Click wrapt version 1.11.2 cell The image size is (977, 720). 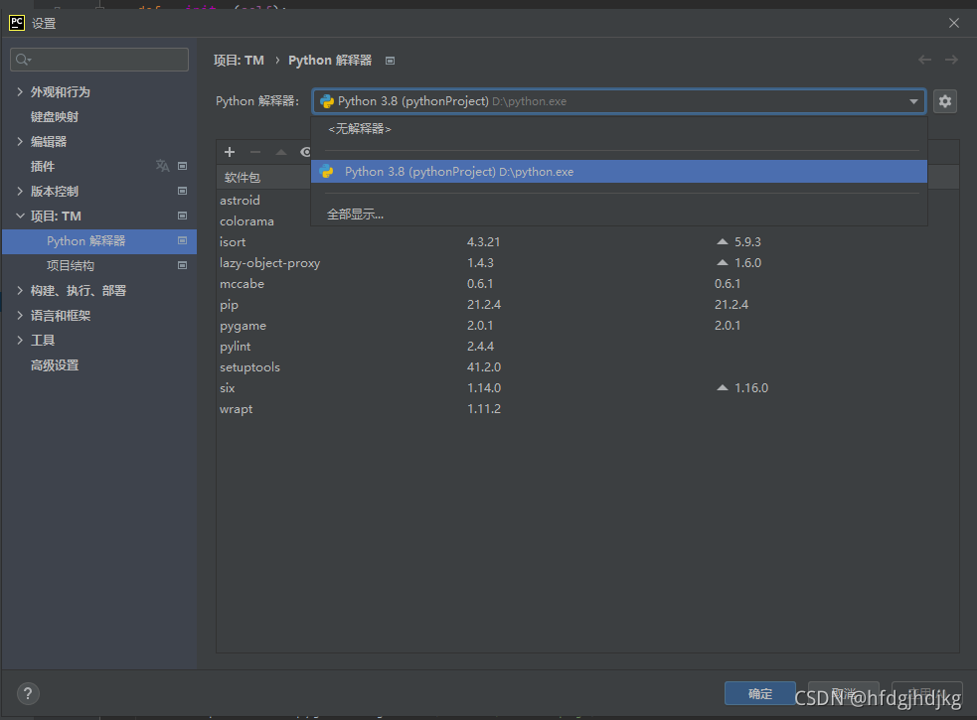[484, 408]
